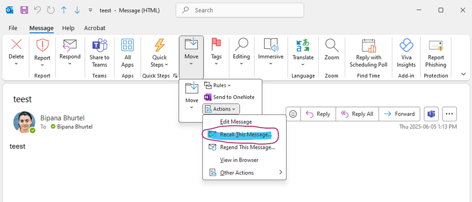This screenshot has height=202, width=472.
Task: Save the message with floppy icon
Action: tap(24, 10)
